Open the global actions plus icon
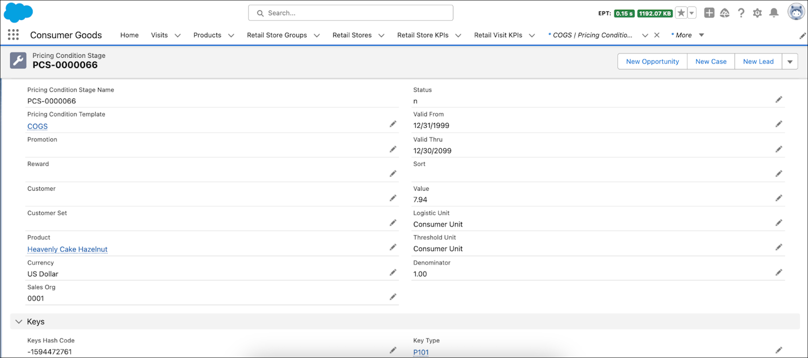Screen dimensions: 808x358 pos(709,13)
